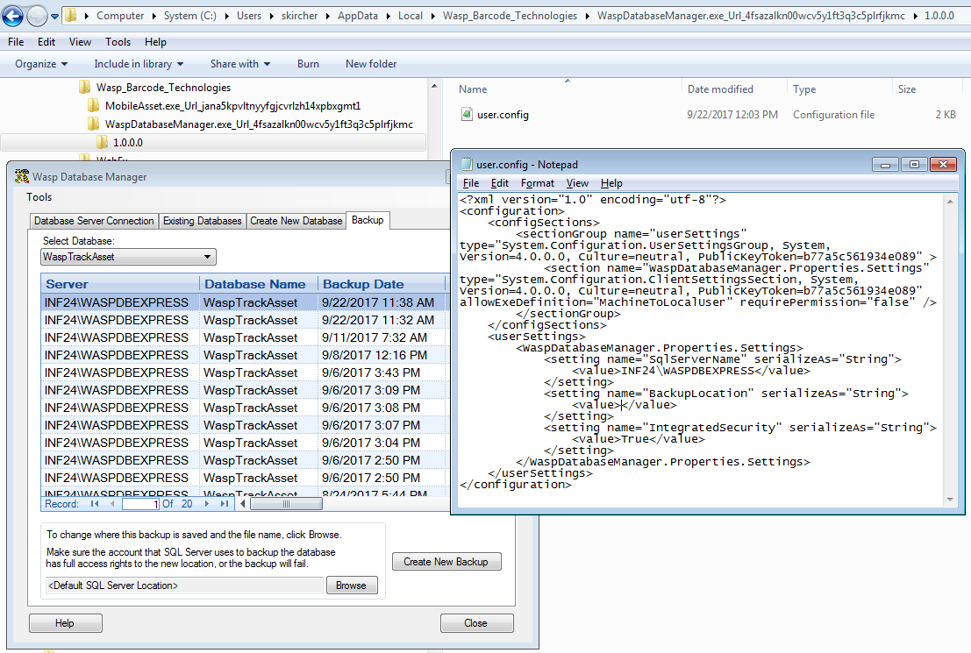971x653 pixels.
Task: Click Wasp Database Manager title icon
Action: (x=22, y=176)
